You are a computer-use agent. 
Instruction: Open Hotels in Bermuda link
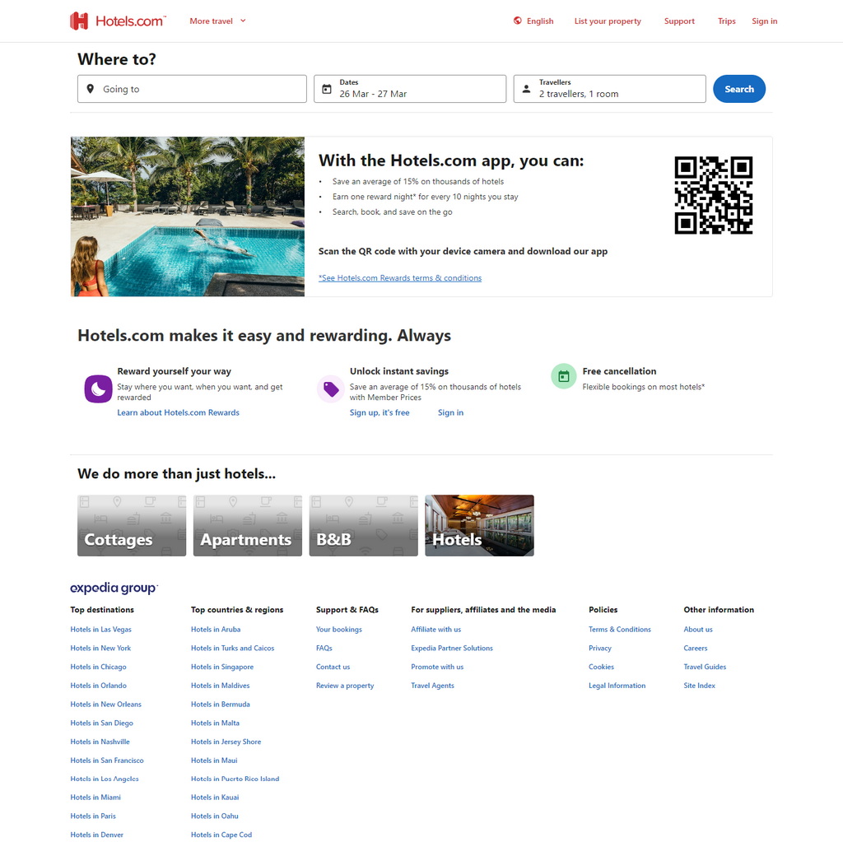(221, 704)
